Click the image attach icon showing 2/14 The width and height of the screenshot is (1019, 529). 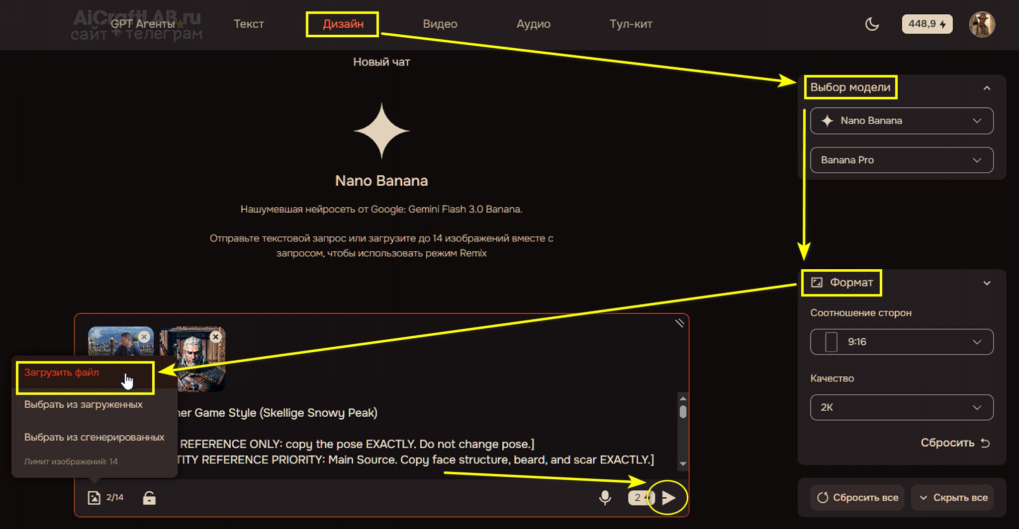coord(94,497)
